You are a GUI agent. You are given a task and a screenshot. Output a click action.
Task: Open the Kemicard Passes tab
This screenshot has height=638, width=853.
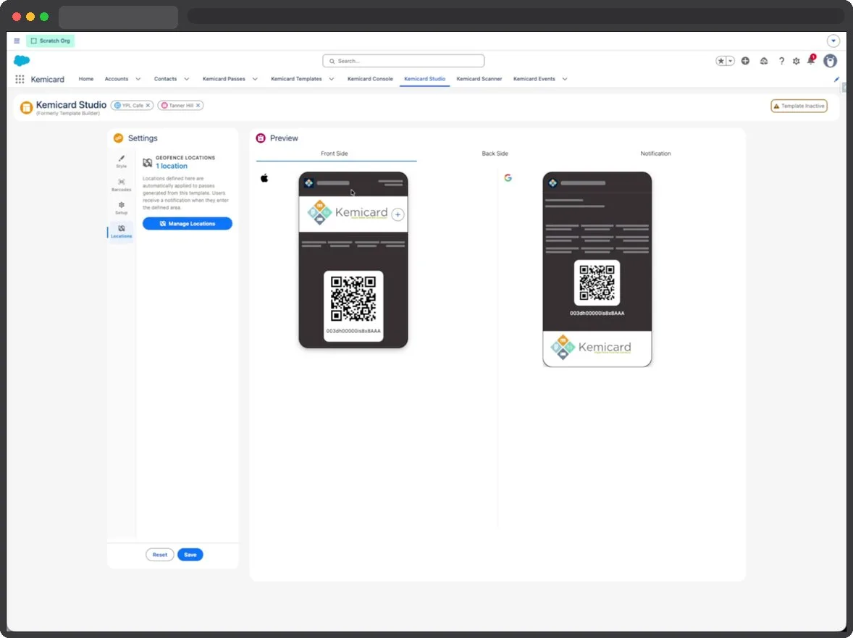coord(224,79)
